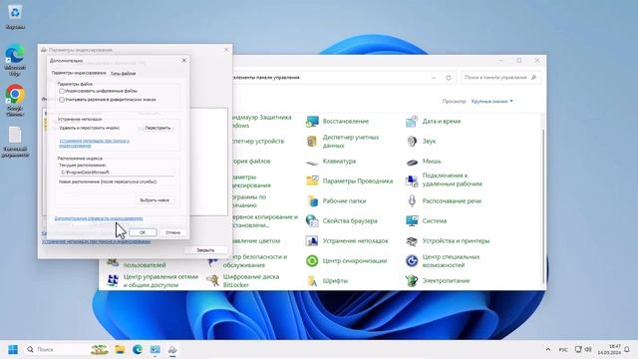Switch to the Типы файлов tab
The width and height of the screenshot is (638, 359).
coord(124,74)
